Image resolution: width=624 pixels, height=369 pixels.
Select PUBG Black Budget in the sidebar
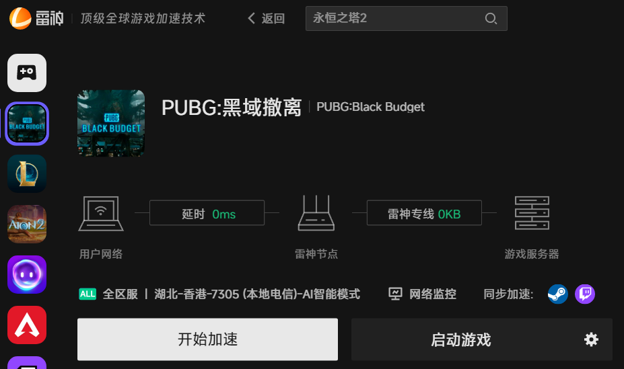pos(27,124)
